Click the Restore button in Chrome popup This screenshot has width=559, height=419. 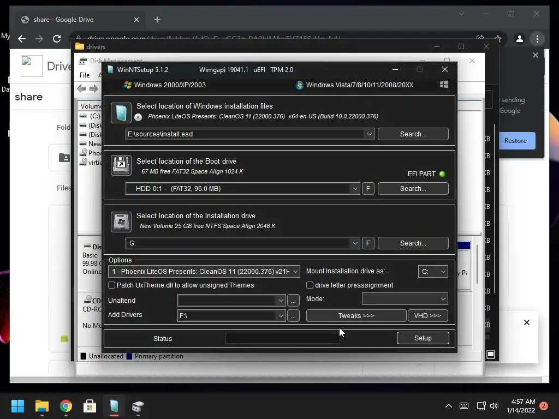(515, 141)
